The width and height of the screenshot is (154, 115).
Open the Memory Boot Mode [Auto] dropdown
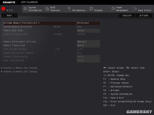[x=88, y=30]
